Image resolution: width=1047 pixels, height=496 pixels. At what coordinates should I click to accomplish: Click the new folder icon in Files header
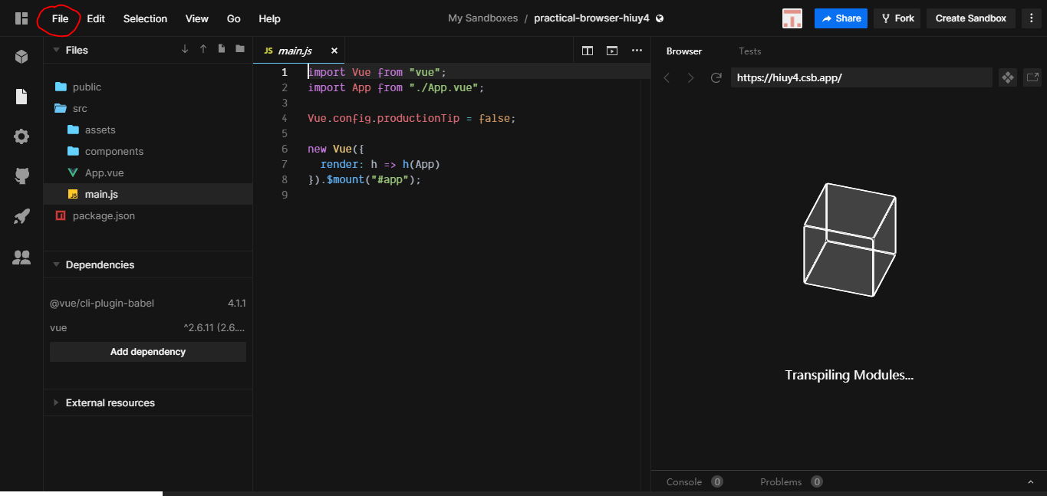[x=240, y=49]
